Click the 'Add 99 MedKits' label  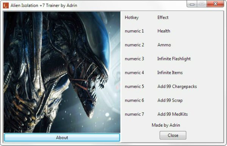(x=173, y=114)
